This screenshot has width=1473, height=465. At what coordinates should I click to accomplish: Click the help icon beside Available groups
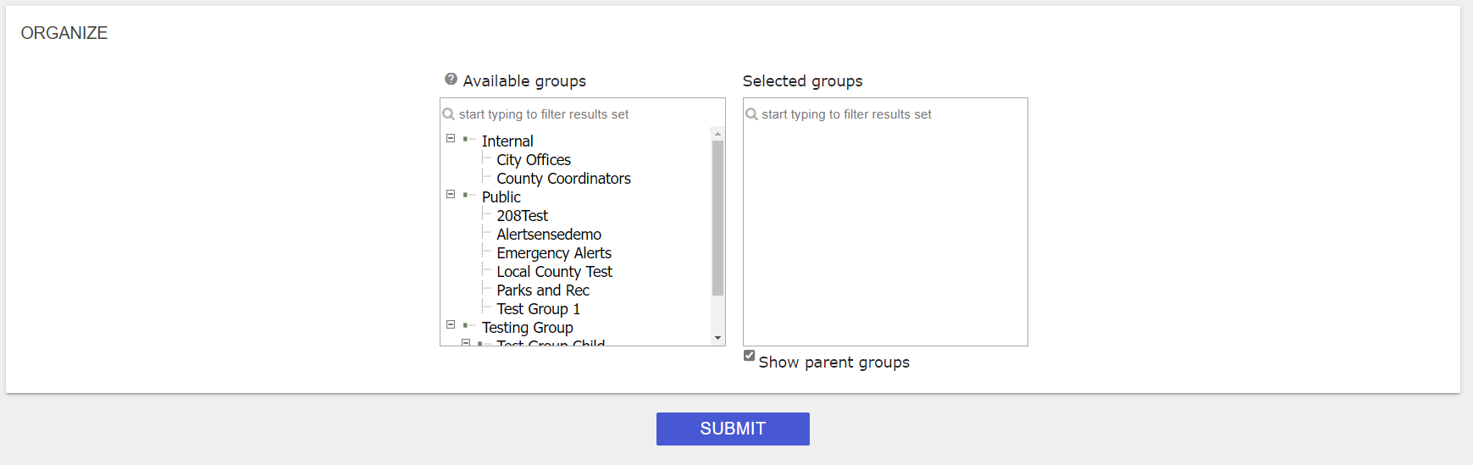click(451, 79)
